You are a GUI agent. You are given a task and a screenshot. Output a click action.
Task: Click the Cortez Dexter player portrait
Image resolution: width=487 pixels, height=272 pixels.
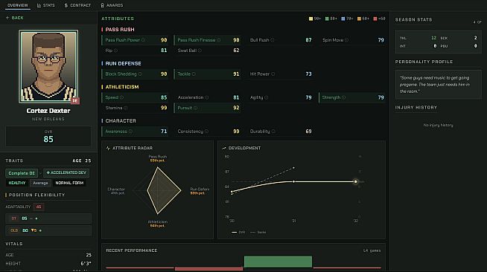tap(48, 67)
